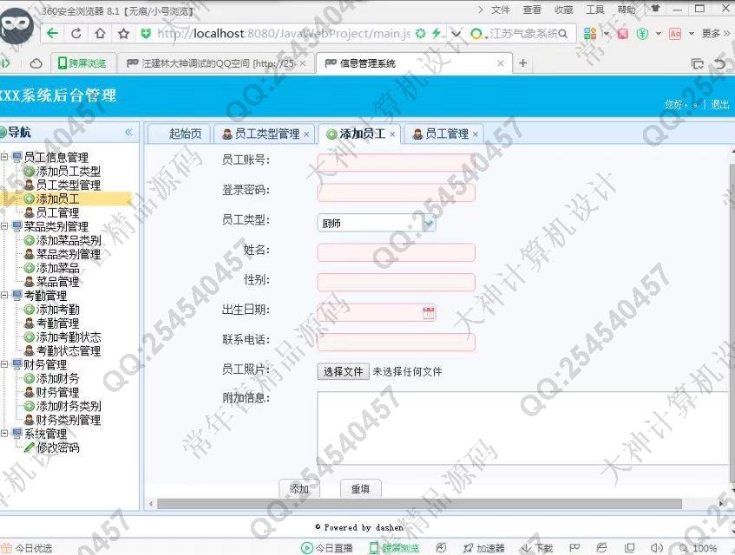Screen dimensions: 735x555
Task: Collapse the 员工信息管理 tree node
Action: pos(5,157)
